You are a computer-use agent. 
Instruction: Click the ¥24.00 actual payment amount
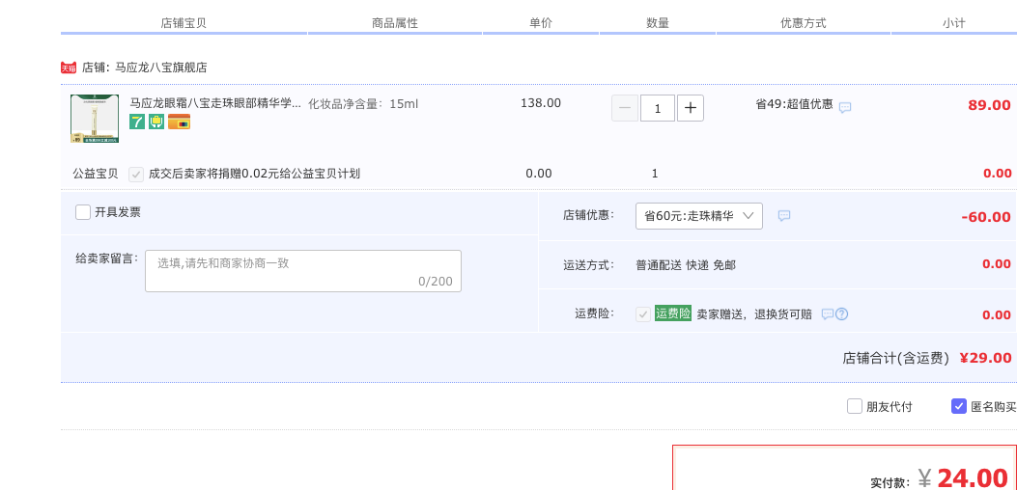tap(963, 478)
